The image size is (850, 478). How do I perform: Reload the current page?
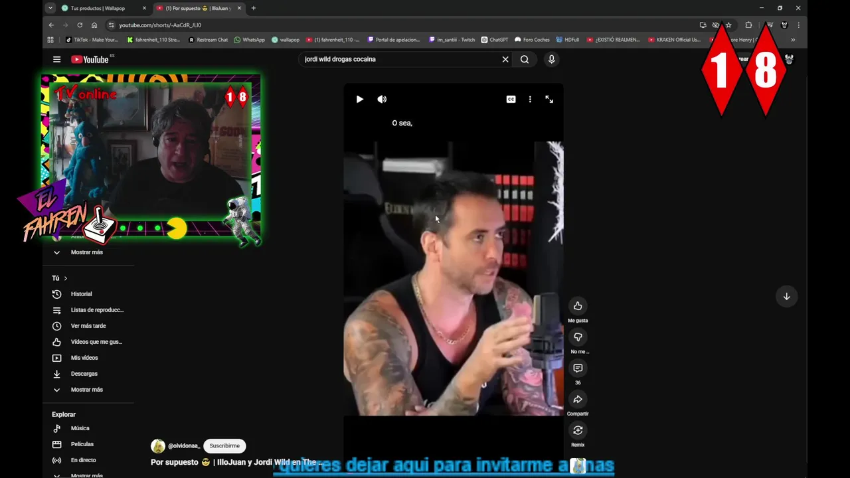pyautogui.click(x=80, y=25)
